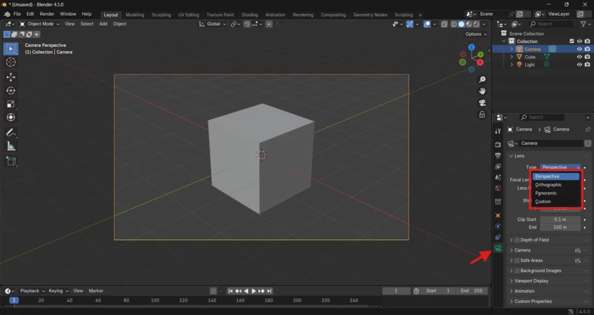Enable the Depth of Field checkbox
This screenshot has height=315, width=594.
(x=517, y=240)
